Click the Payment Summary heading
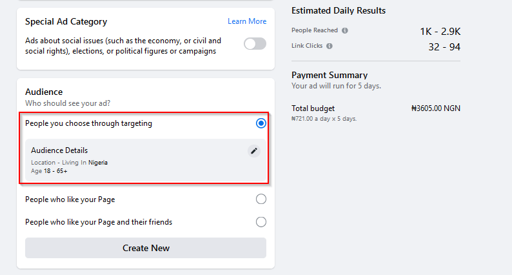Image resolution: width=512 pixels, height=275 pixels. [x=330, y=75]
